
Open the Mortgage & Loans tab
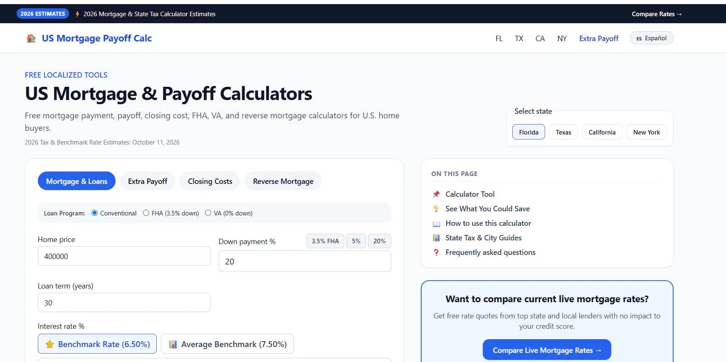point(77,181)
